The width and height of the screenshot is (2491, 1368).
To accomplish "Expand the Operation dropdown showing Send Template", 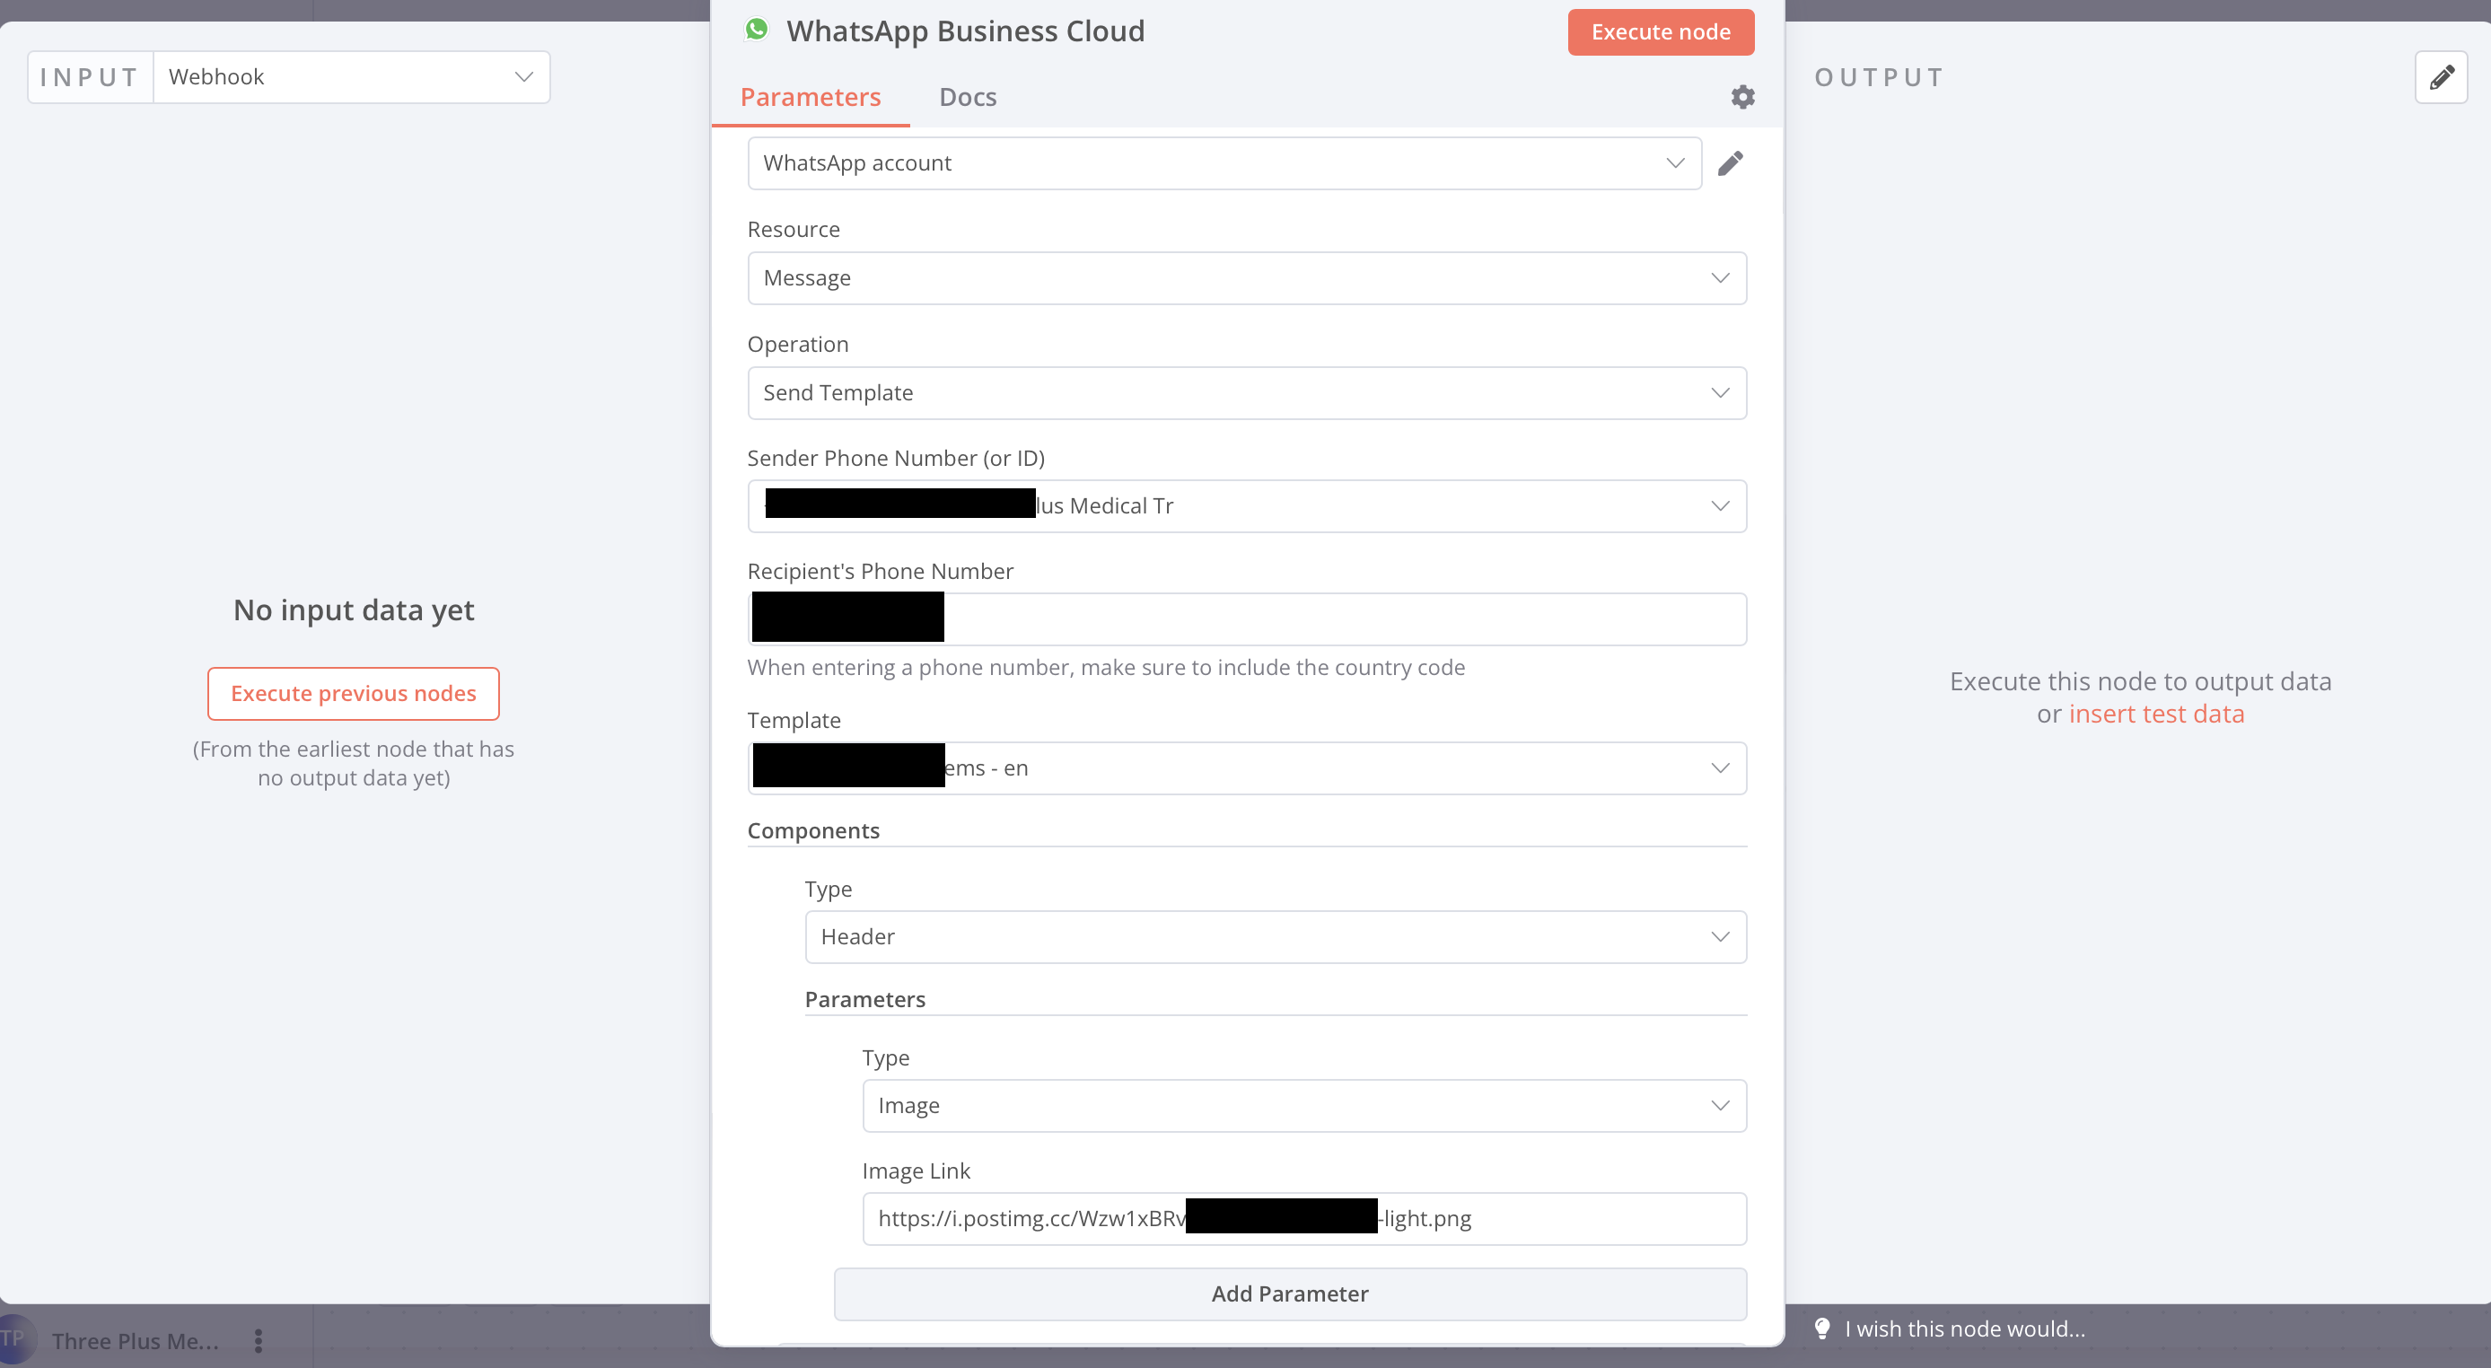I will point(1247,392).
